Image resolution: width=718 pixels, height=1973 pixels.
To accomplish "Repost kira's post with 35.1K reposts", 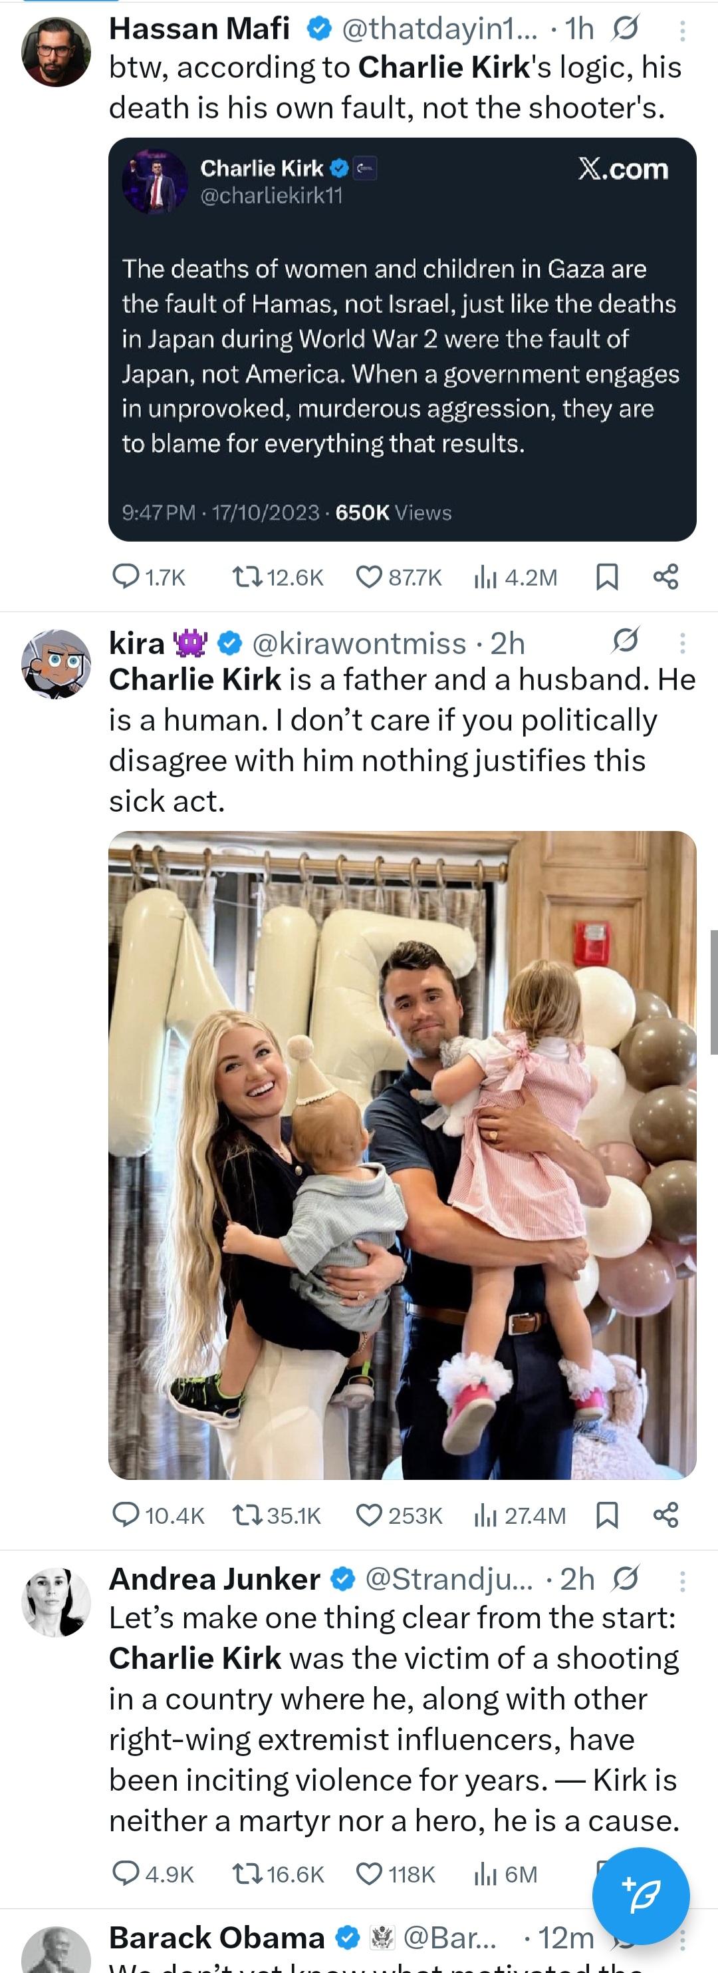I will tap(277, 1515).
